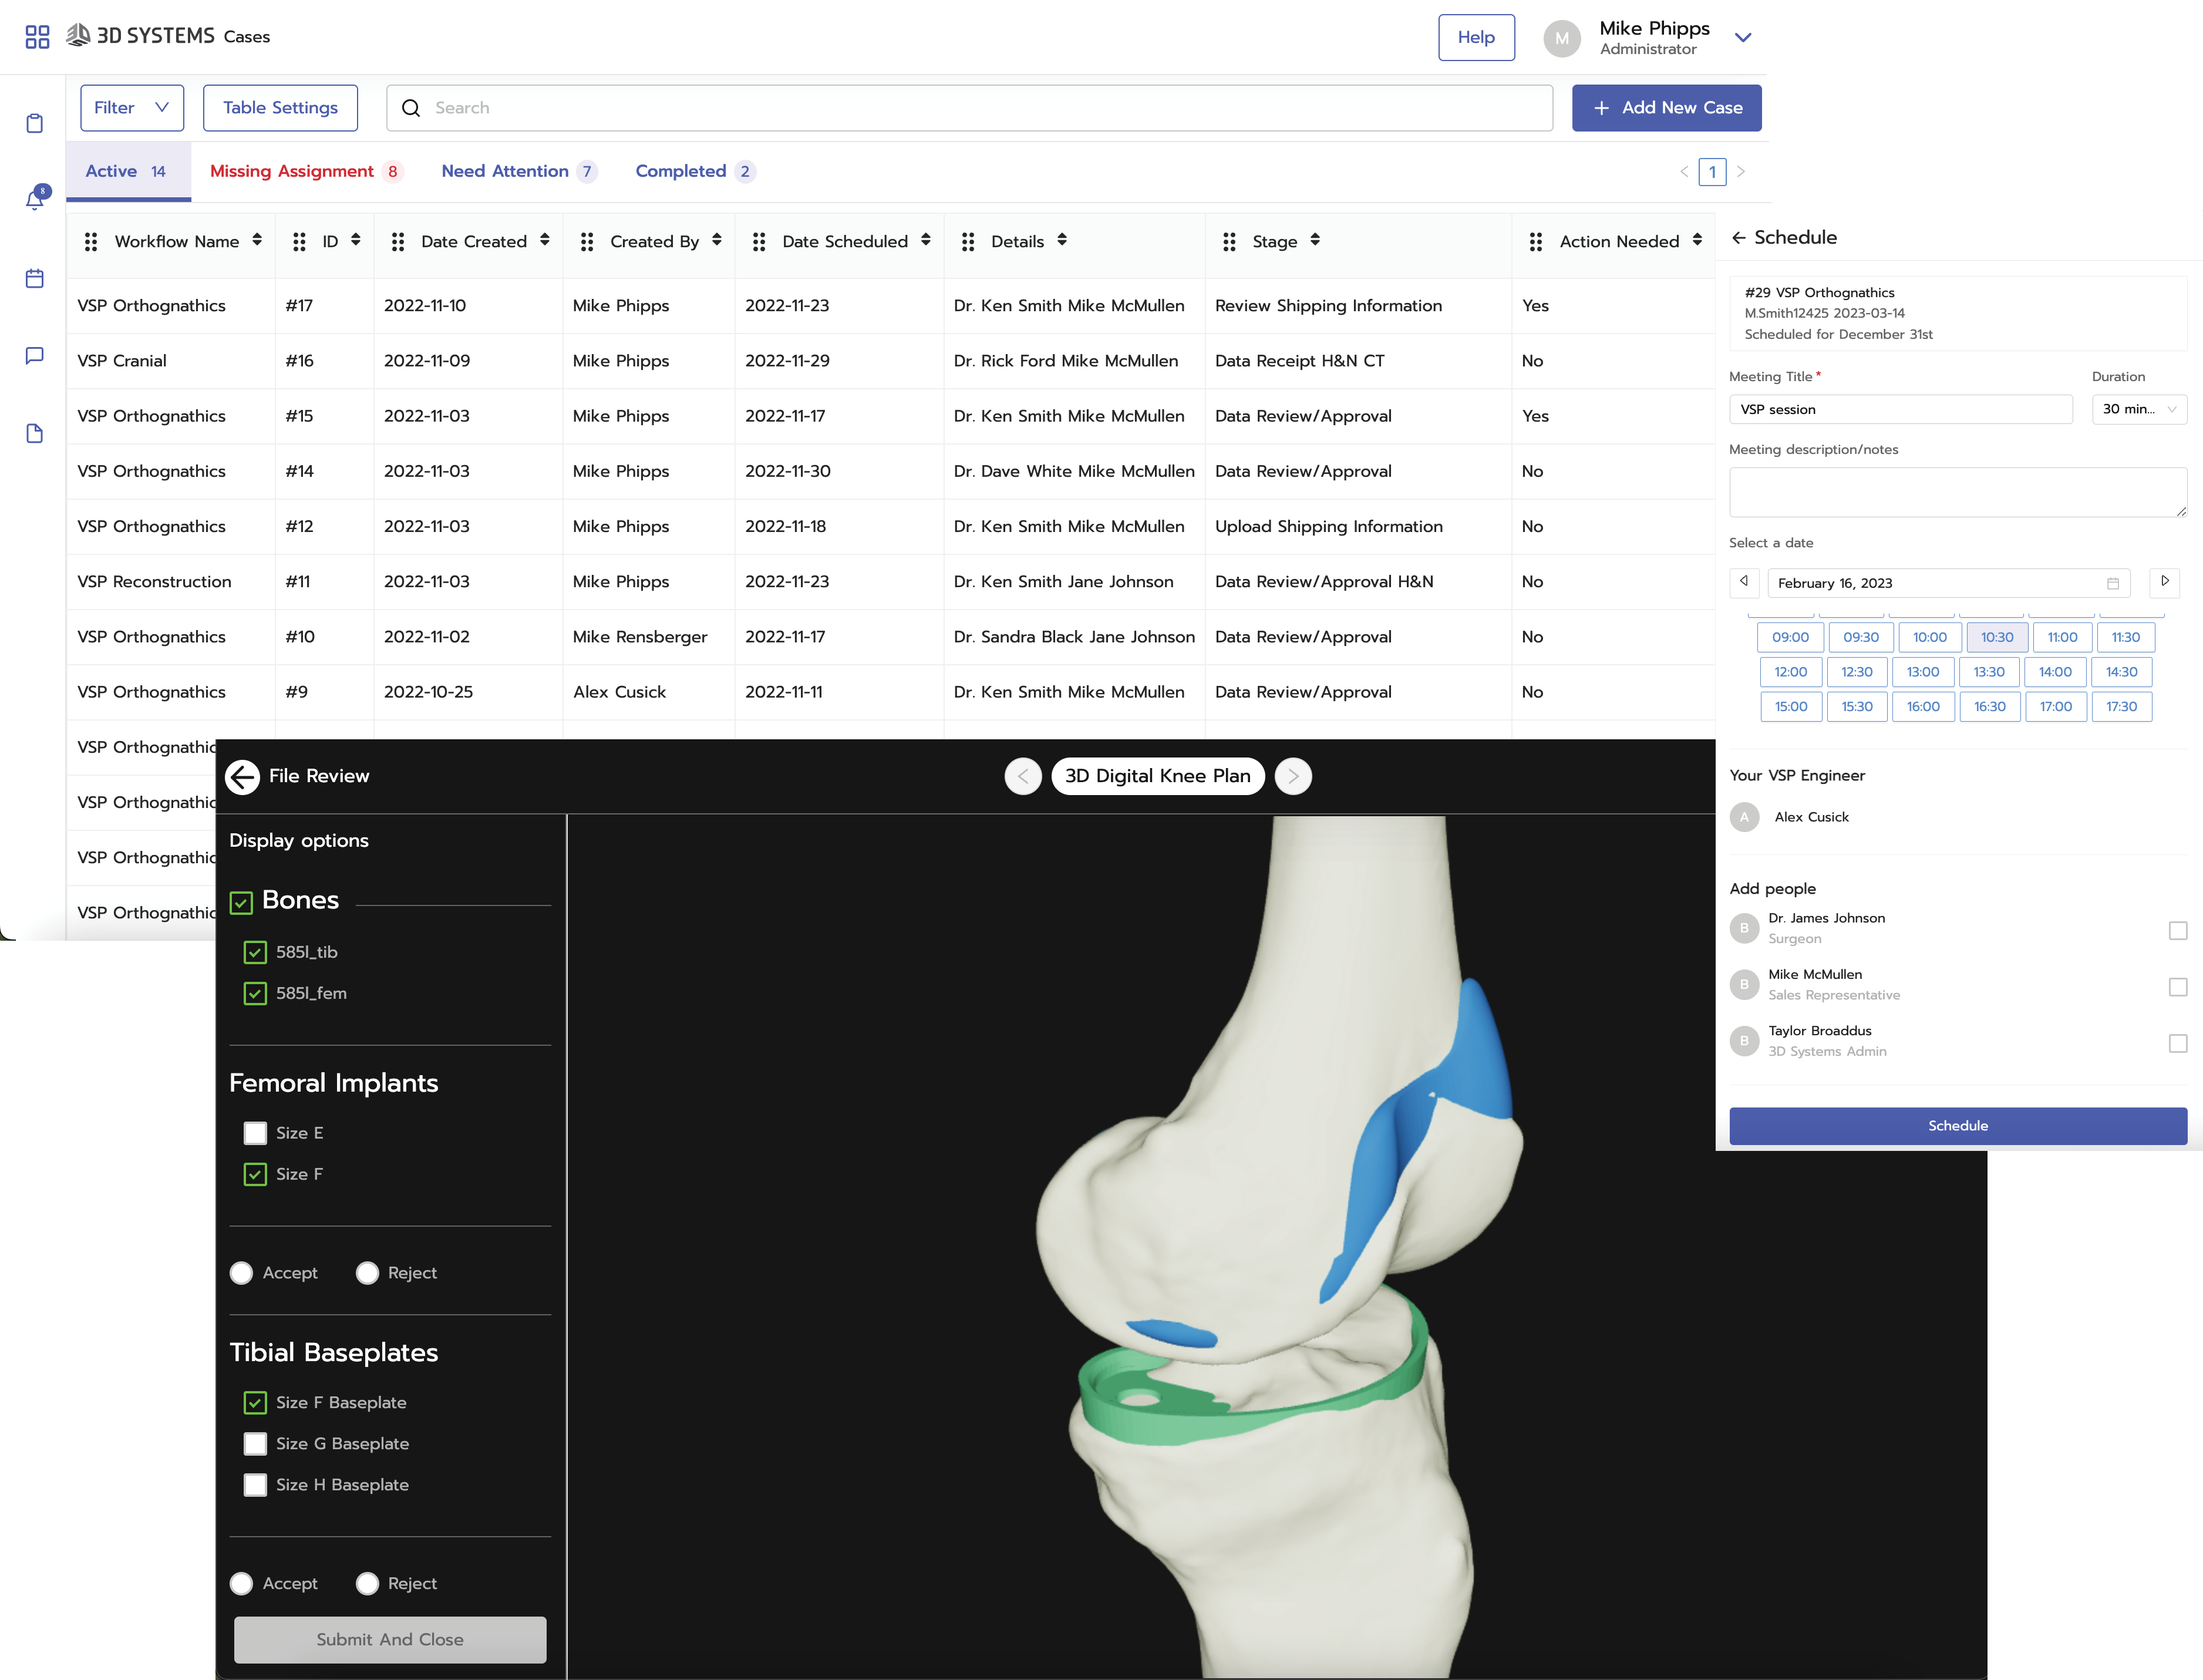Open the notifications bell icon
This screenshot has height=1680, width=2203.
pos(35,199)
